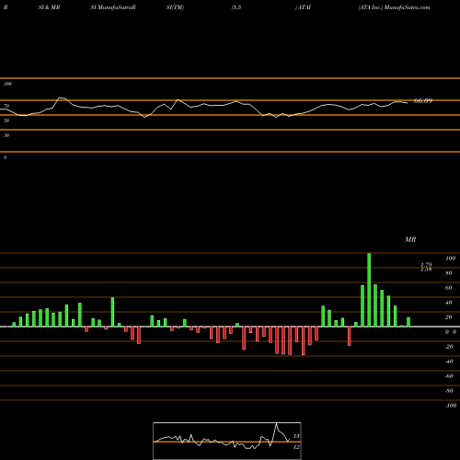Click the RSI panel axis label 100
This screenshot has height=460, width=460.
[x=7, y=84]
